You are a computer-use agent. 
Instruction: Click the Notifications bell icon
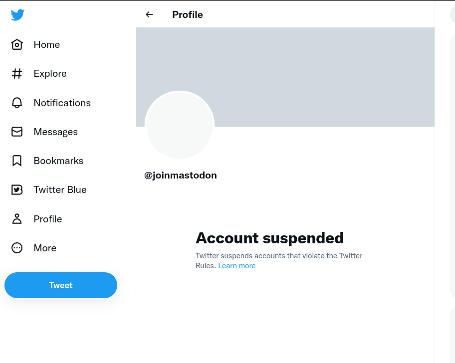pos(17,103)
